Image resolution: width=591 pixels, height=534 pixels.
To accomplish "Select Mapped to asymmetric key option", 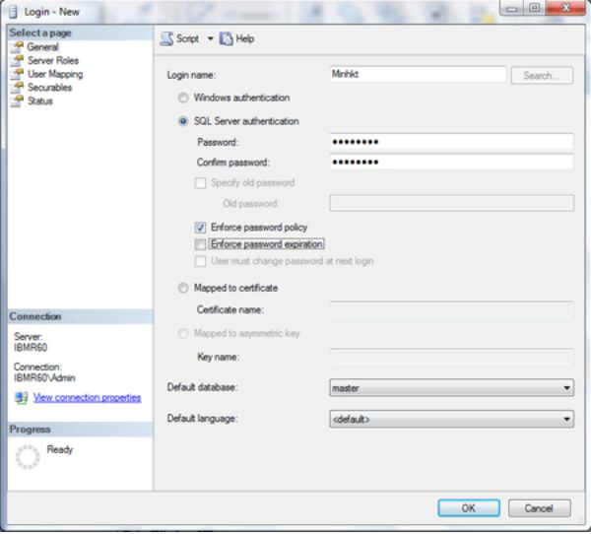I will 183,334.
